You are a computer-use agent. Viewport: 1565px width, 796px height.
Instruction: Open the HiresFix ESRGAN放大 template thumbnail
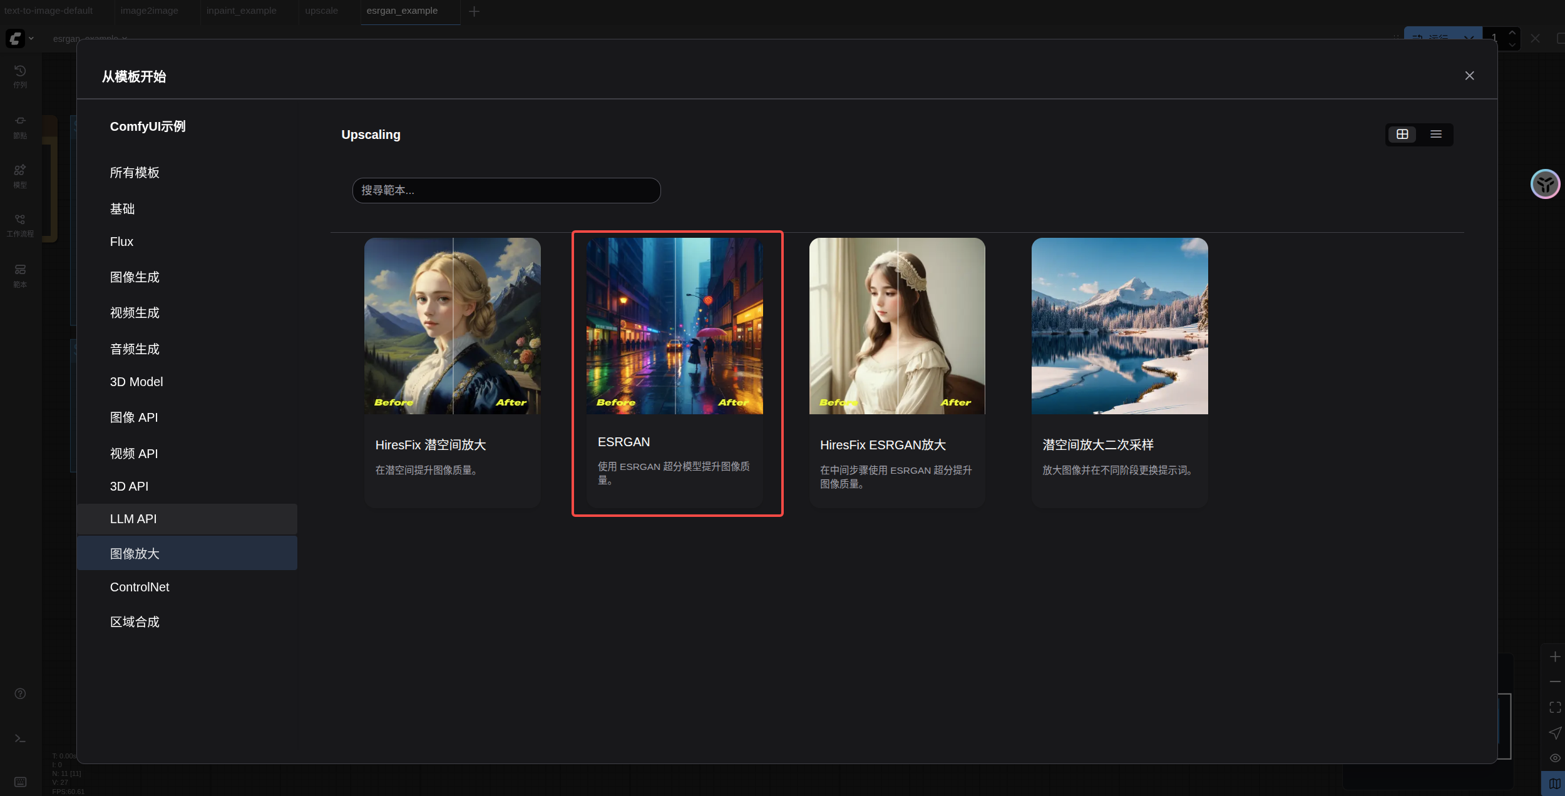point(897,326)
